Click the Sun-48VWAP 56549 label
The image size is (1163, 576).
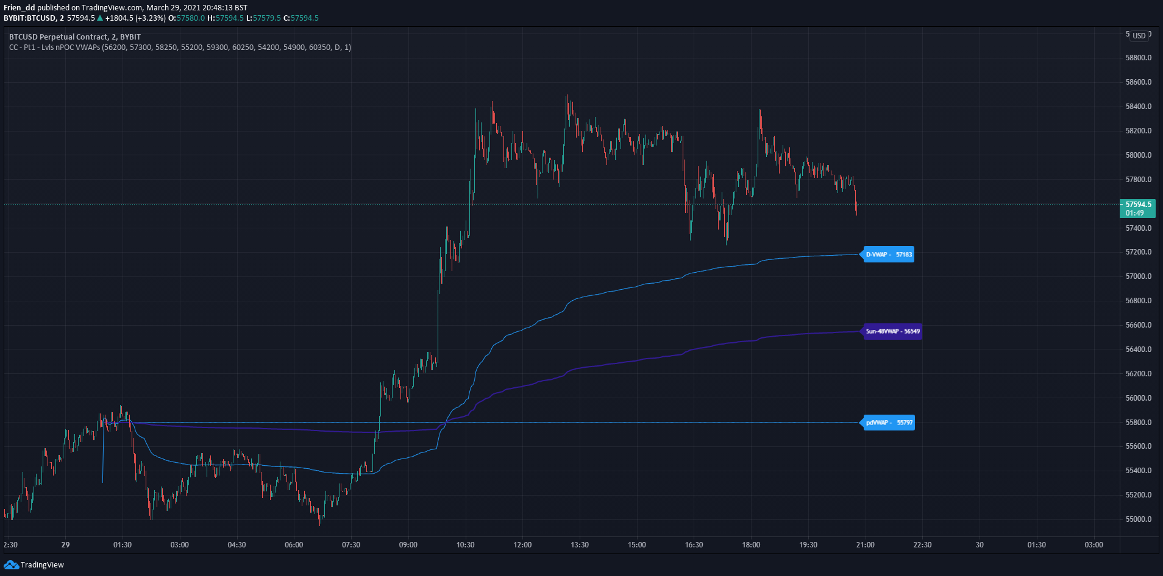[x=892, y=331]
